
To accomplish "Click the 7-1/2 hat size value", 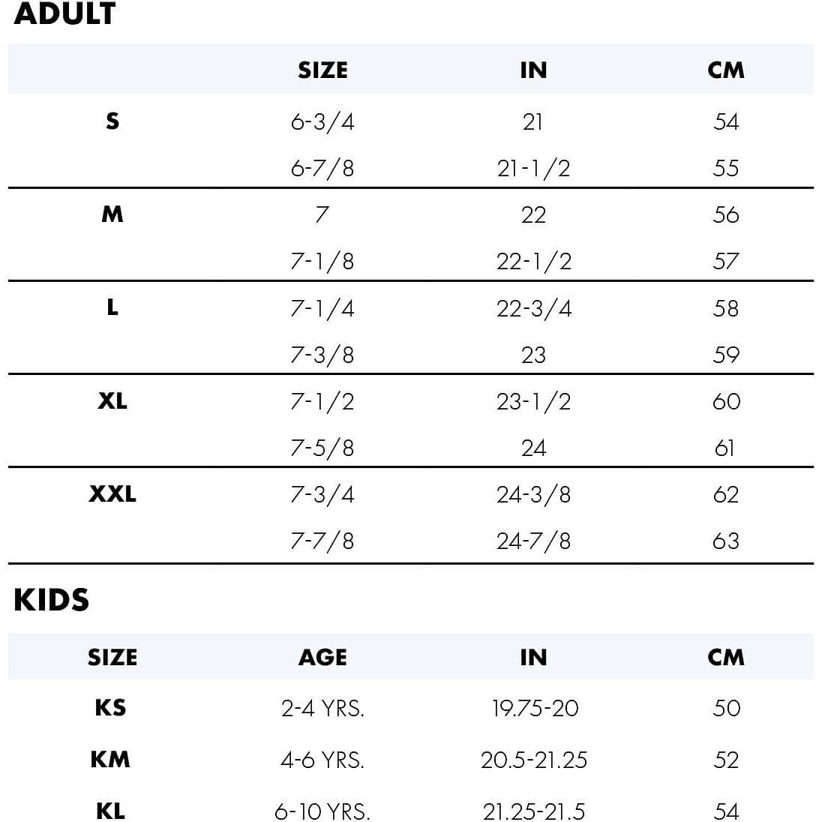I will 322,401.
